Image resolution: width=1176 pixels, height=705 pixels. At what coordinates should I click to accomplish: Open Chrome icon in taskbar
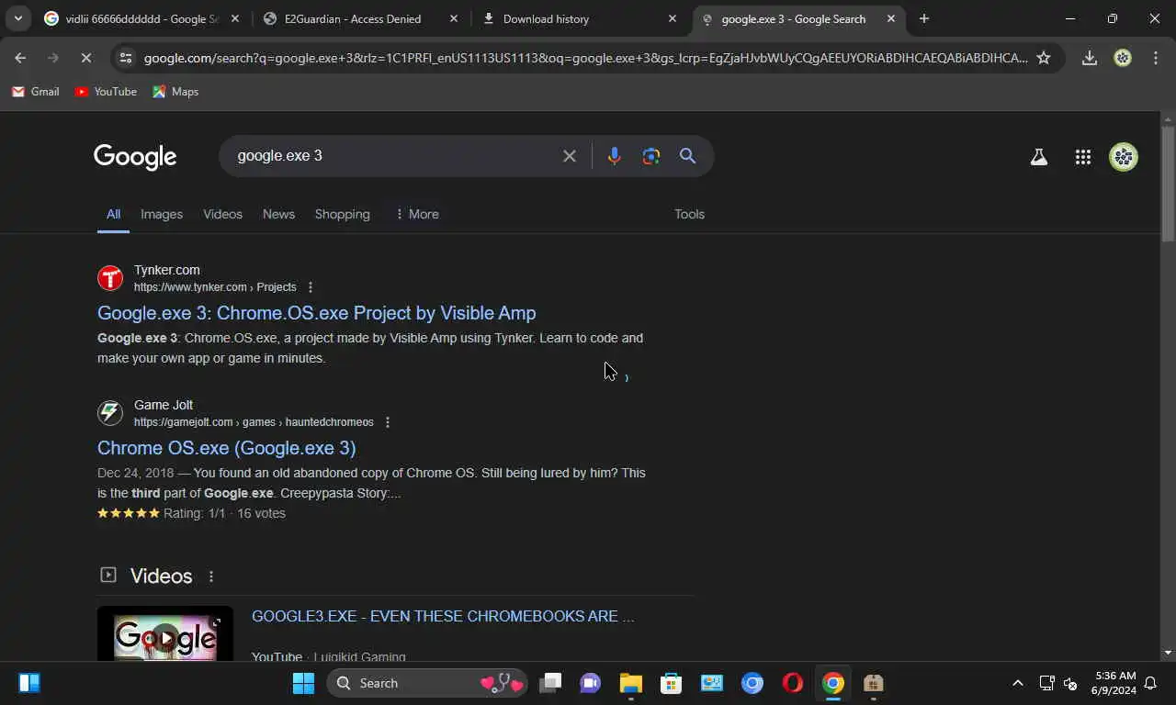tap(833, 683)
